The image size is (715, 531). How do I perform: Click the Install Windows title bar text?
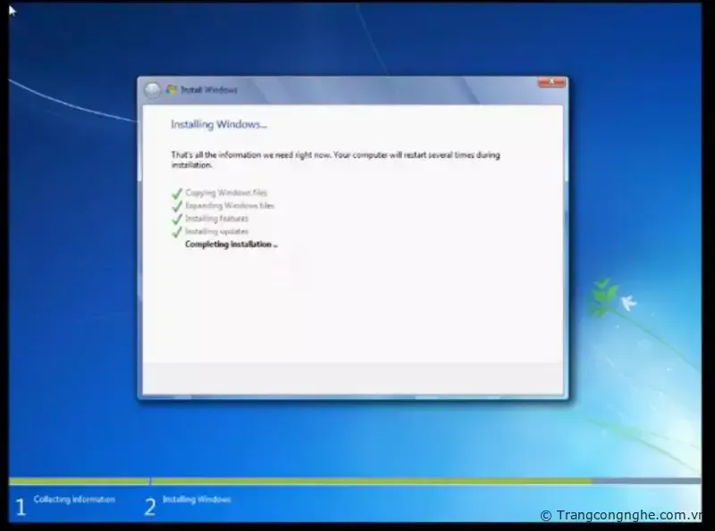click(207, 88)
